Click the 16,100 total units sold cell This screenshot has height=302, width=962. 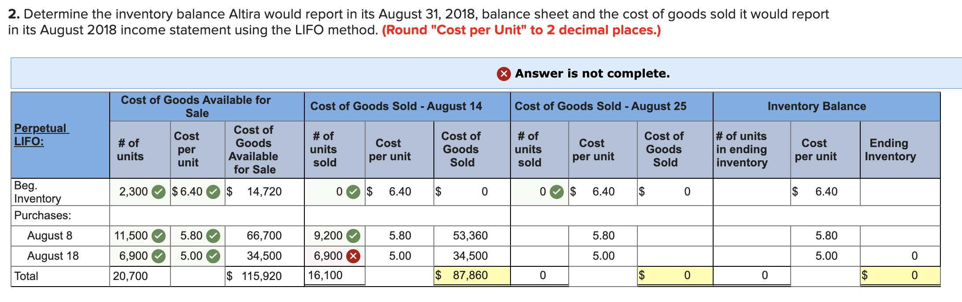coord(326,275)
